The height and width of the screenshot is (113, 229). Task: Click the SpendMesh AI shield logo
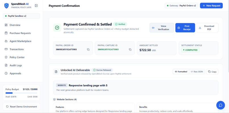(7, 6)
